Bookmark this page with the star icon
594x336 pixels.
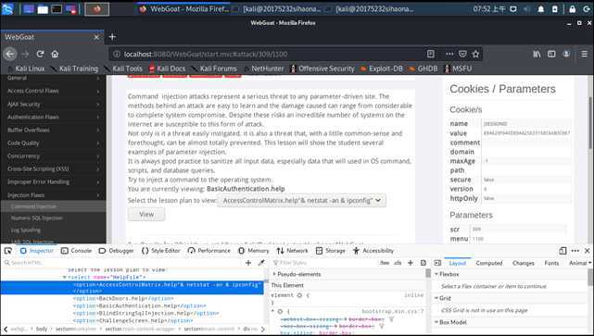pyautogui.click(x=475, y=54)
